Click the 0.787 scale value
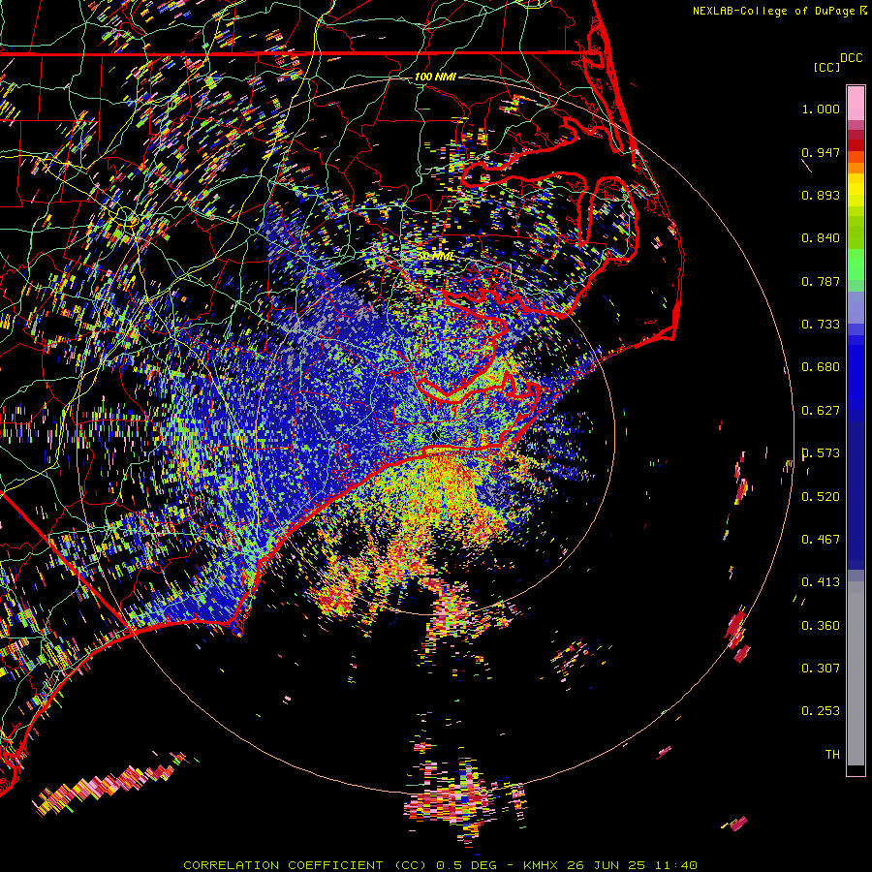Screen dimensions: 872x872 coord(821,281)
